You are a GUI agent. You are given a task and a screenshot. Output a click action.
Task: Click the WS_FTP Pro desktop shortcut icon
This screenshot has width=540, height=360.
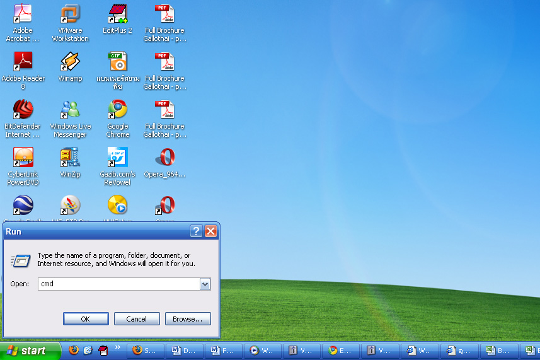pyautogui.click(x=70, y=206)
